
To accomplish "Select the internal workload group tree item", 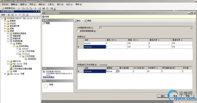I will click(32, 59).
